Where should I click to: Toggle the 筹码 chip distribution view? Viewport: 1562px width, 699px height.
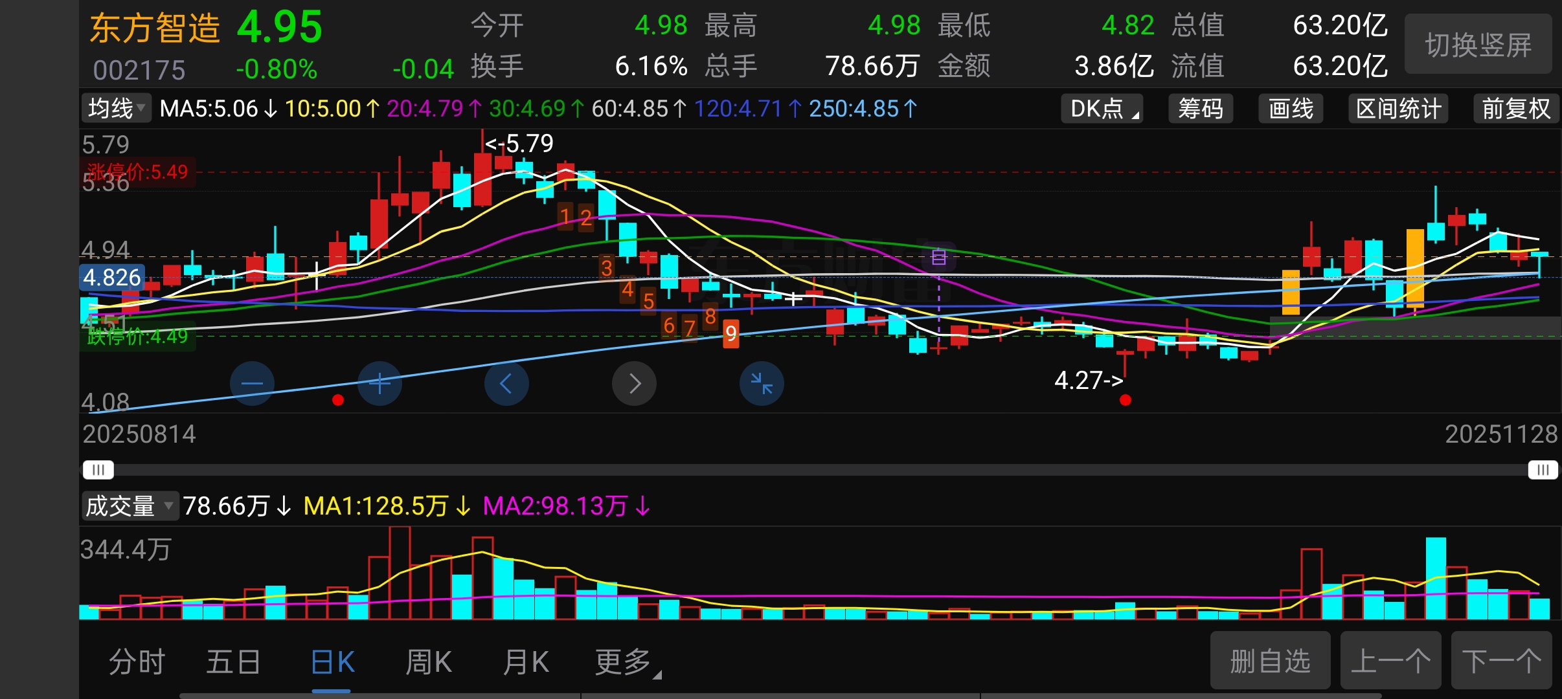coord(1200,109)
